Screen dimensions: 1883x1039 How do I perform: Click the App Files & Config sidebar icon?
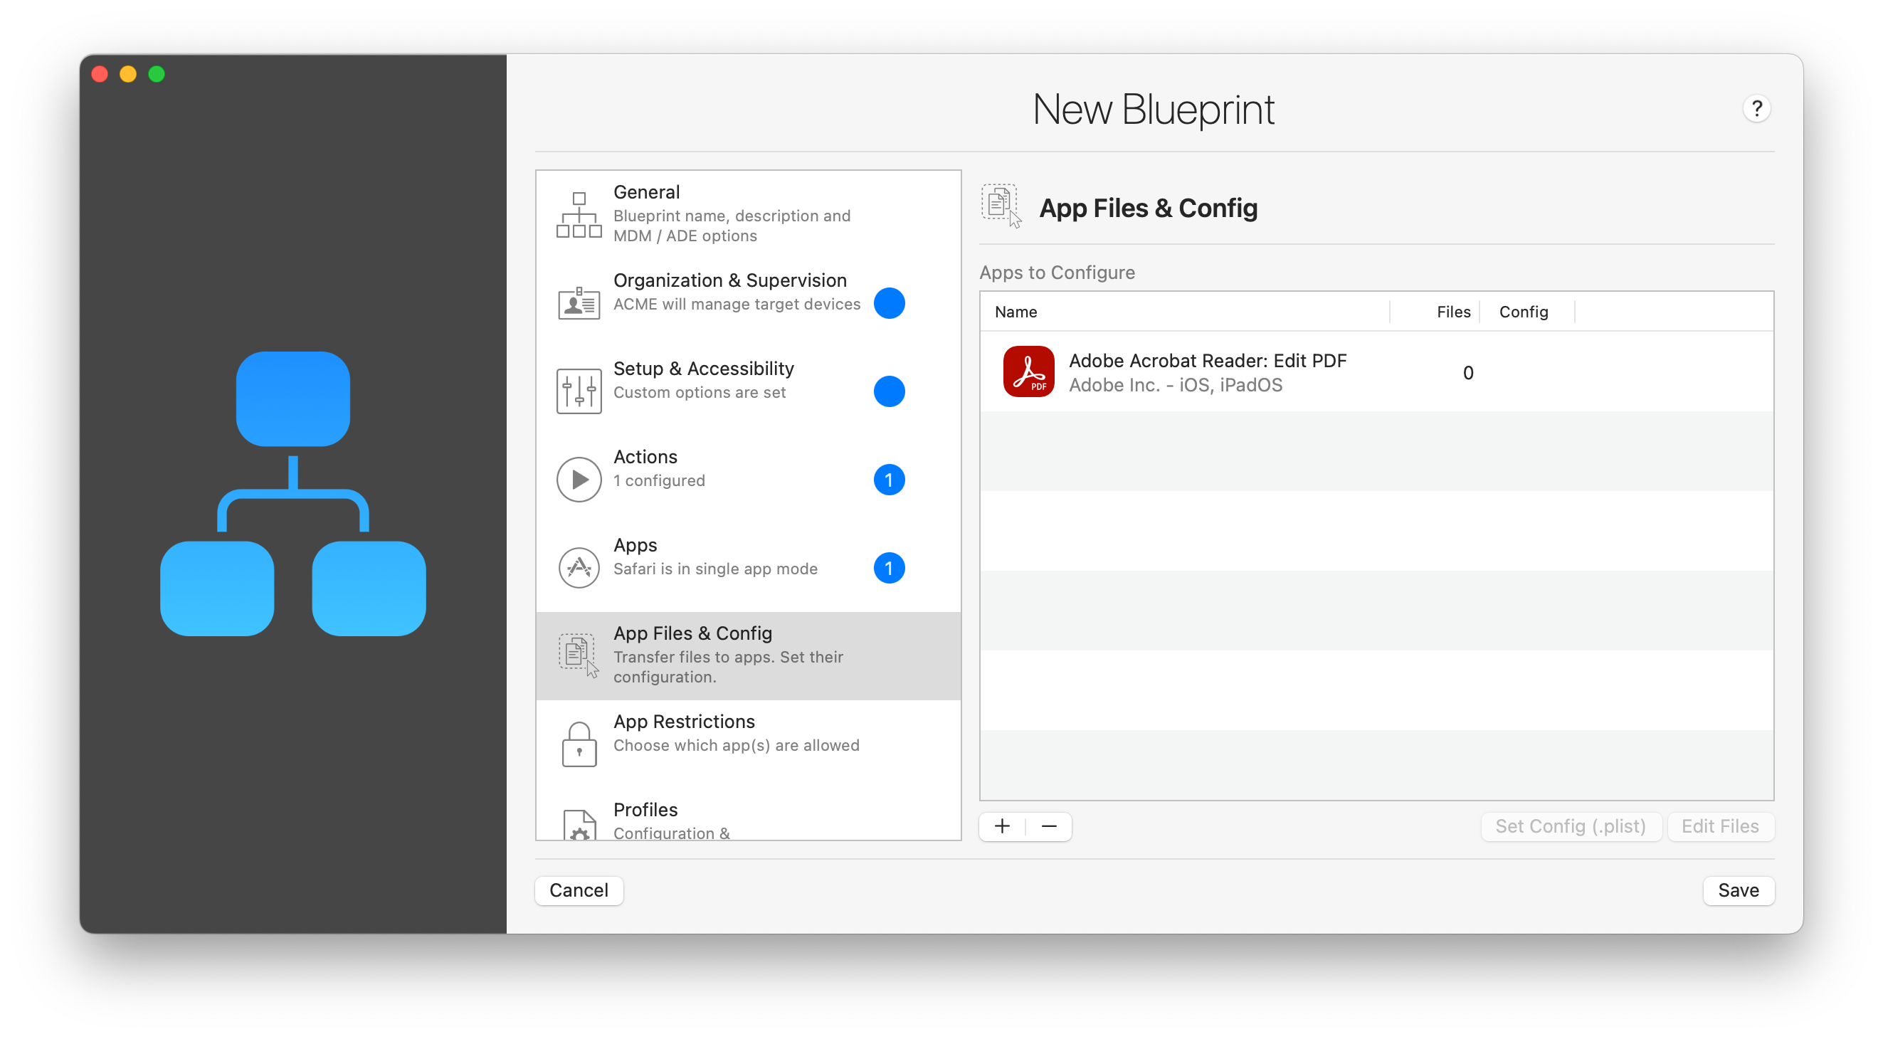(x=578, y=656)
